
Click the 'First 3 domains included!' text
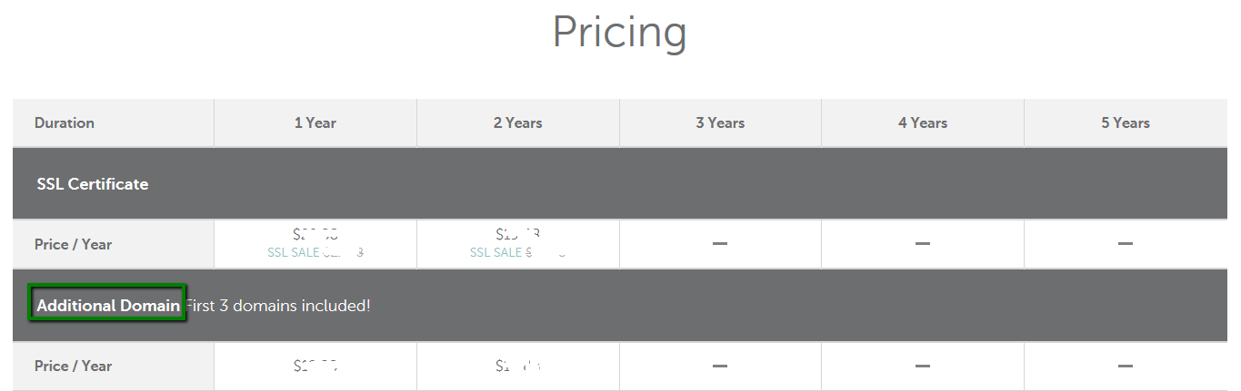[278, 306]
